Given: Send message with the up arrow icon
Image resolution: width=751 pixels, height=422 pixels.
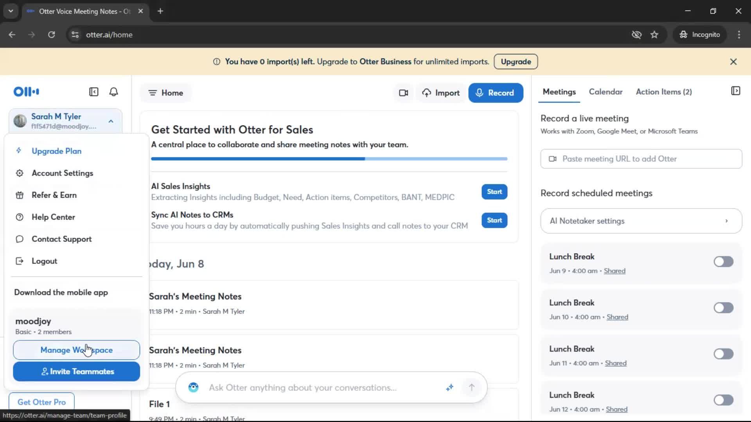Looking at the screenshot, I should pos(472,387).
